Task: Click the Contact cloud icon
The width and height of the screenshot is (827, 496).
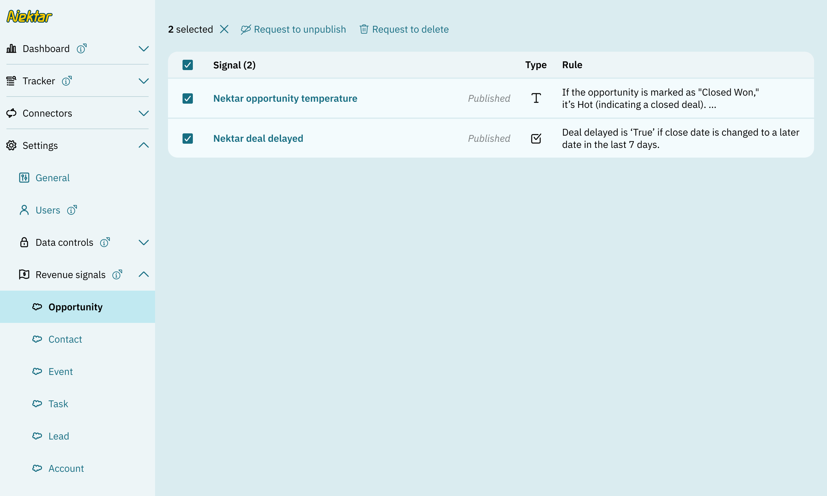Action: tap(37, 339)
